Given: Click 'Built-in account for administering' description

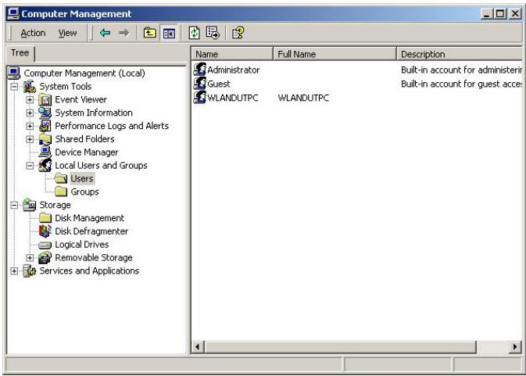Looking at the screenshot, I should pyautogui.click(x=461, y=70).
